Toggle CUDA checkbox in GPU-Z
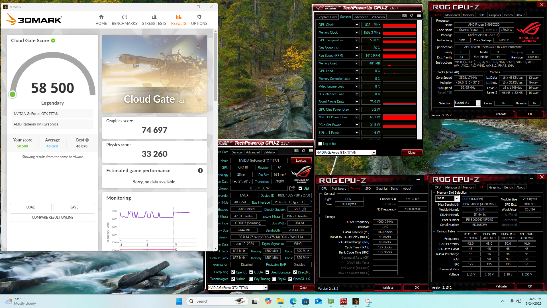This screenshot has height=308, width=547. point(251,272)
